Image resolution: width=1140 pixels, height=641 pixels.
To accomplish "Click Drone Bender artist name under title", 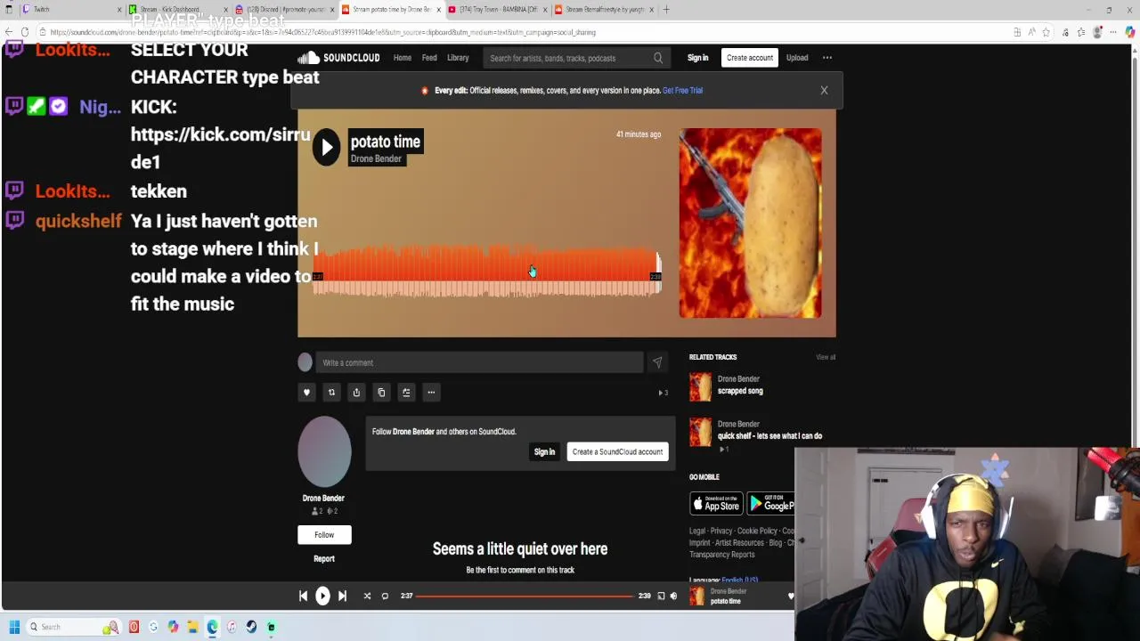I will coord(376,159).
